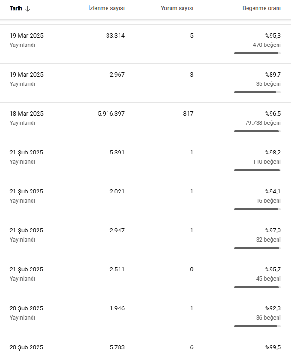
Task: Click the %98,2 like ratio bar
Action: tap(258, 170)
